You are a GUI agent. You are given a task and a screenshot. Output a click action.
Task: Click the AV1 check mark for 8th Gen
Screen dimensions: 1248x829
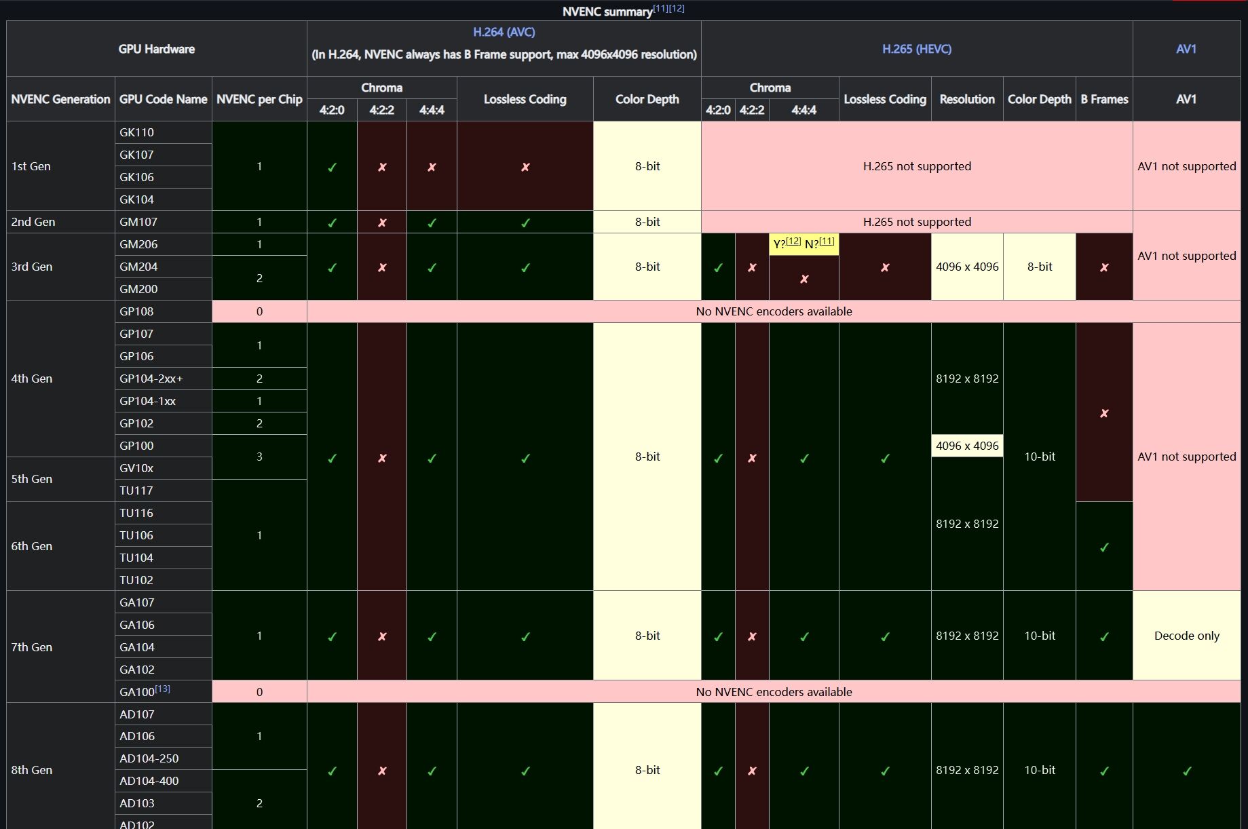coord(1186,771)
